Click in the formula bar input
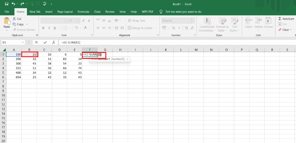296x143 pixels. [x=177, y=43]
